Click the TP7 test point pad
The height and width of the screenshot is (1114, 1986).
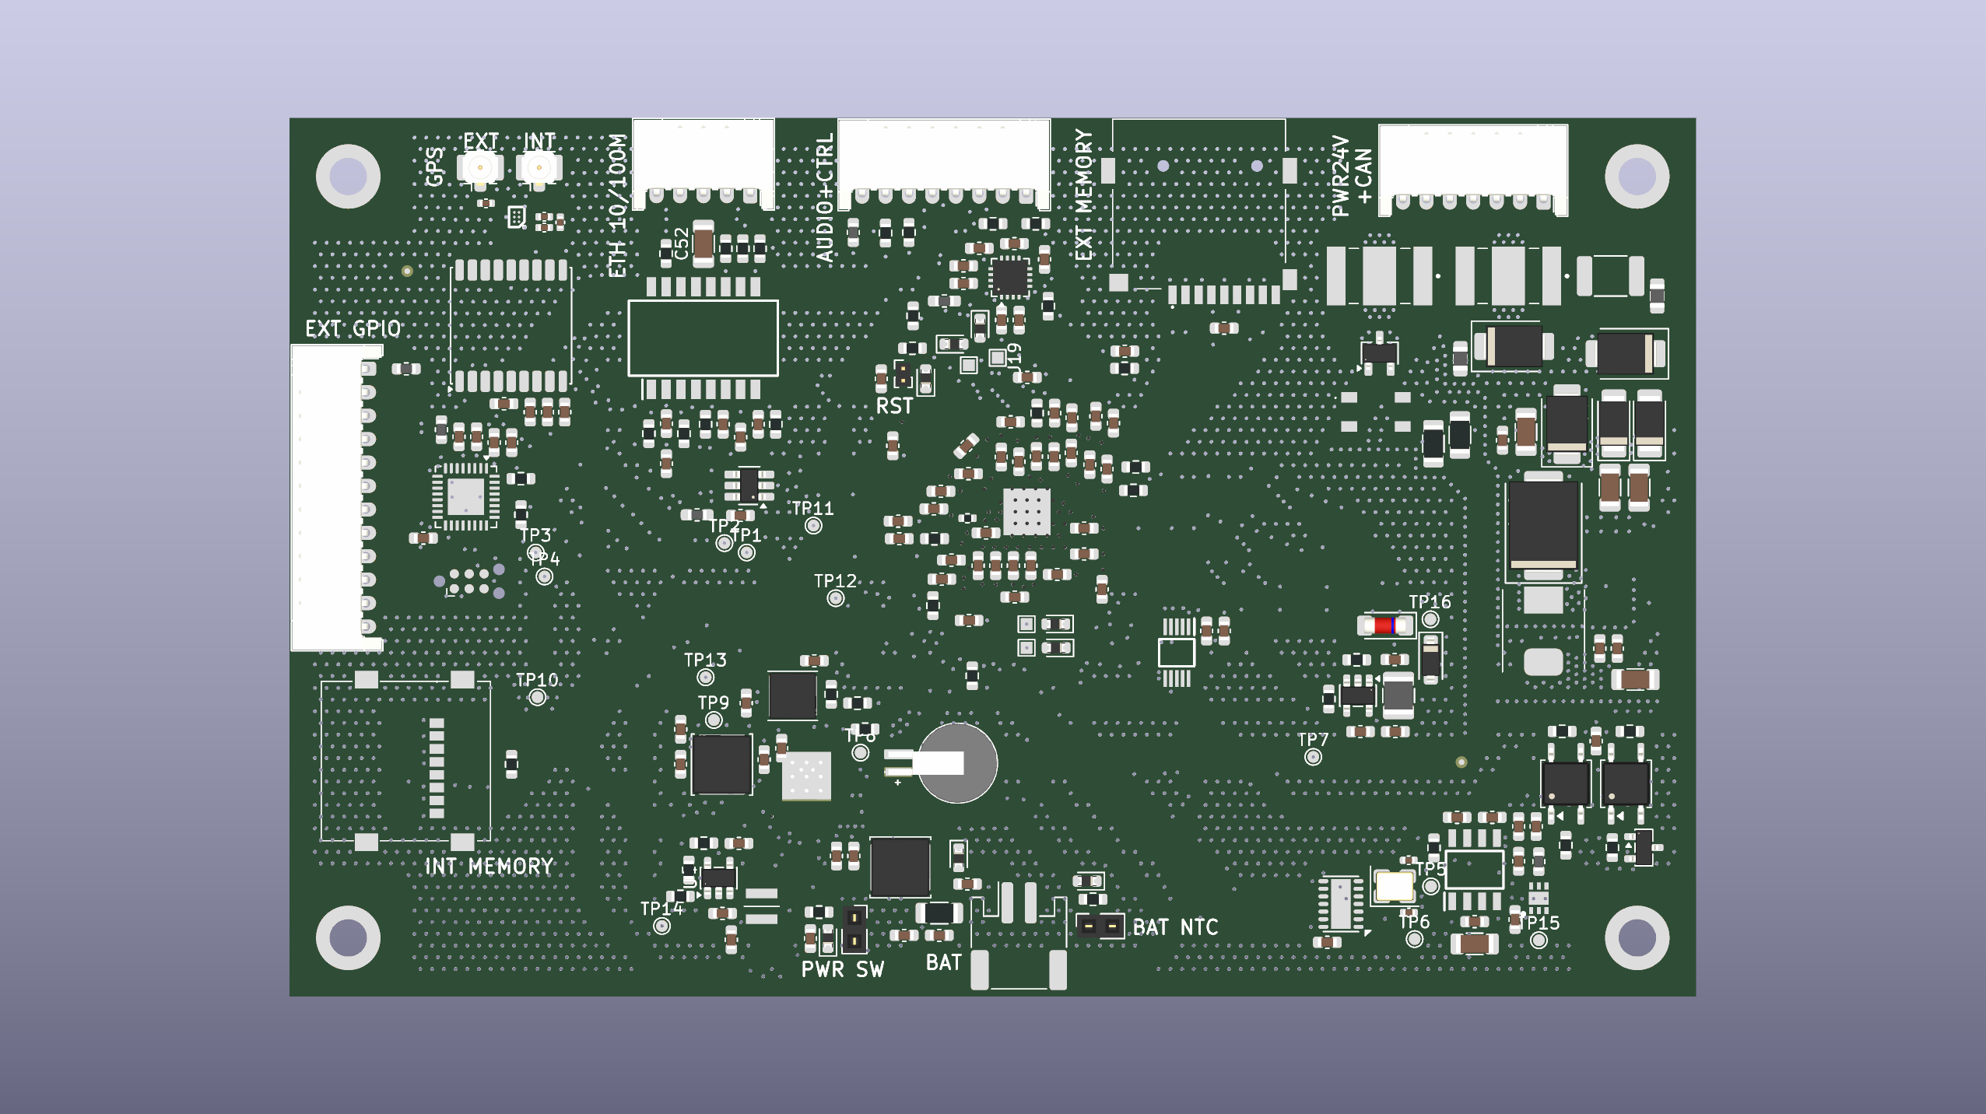coord(1313,757)
